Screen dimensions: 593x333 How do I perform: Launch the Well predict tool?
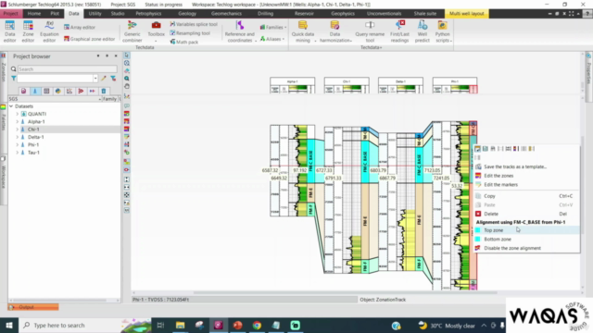423,31
